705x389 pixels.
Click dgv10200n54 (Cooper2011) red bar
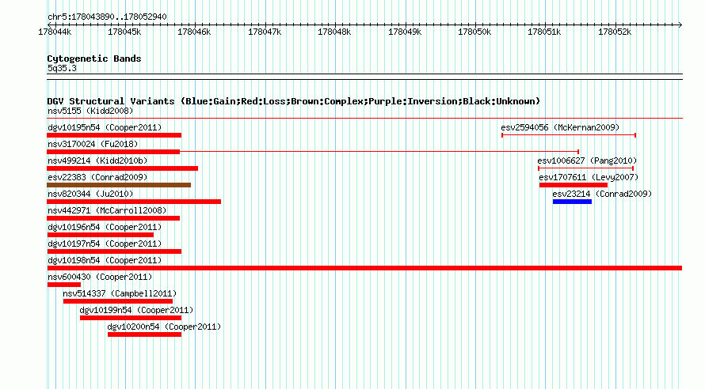144,334
